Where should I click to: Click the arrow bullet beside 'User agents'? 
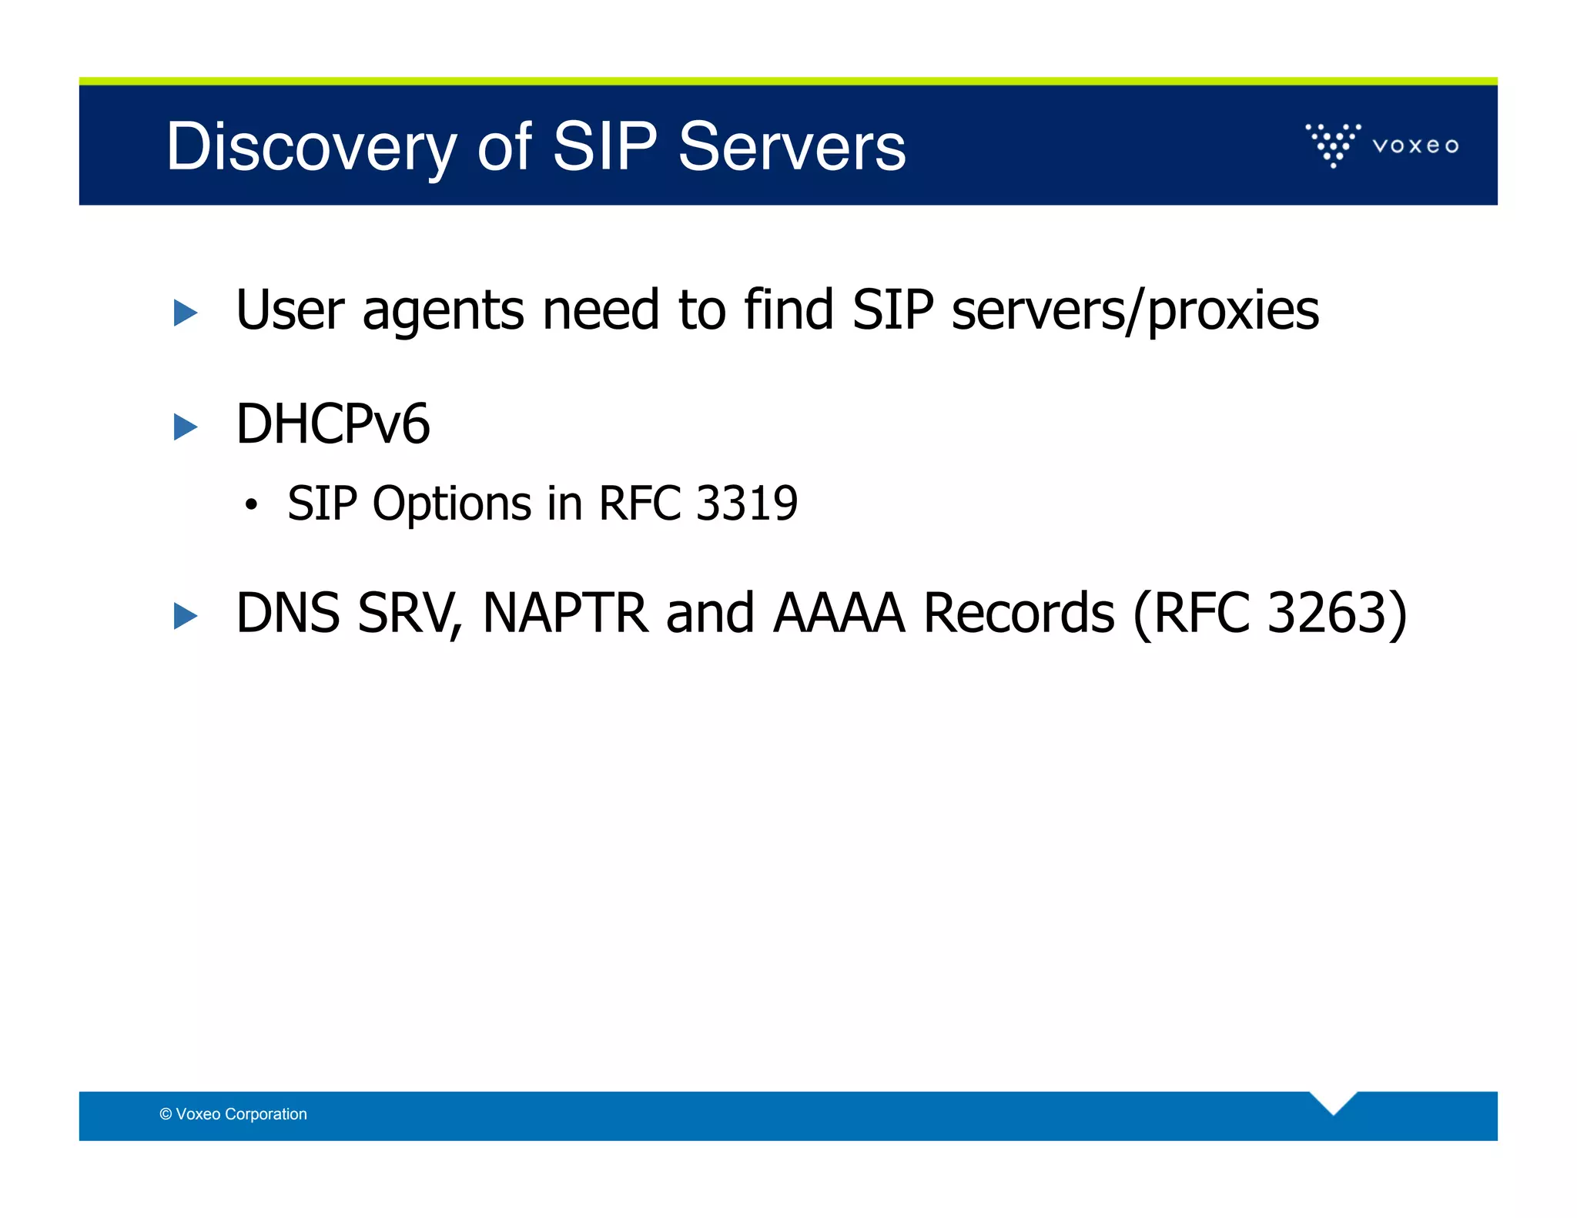click(186, 313)
